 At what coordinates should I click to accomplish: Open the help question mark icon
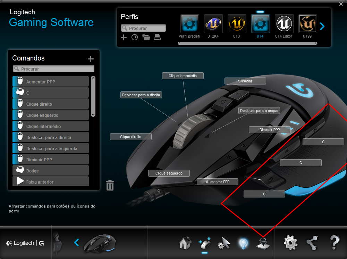pos(335,242)
